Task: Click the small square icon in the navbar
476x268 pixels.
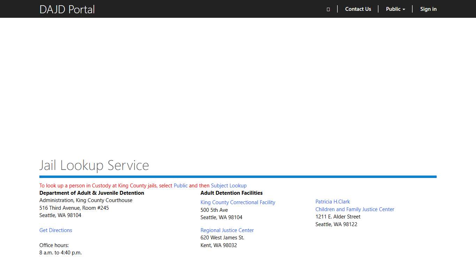Action: [328, 9]
